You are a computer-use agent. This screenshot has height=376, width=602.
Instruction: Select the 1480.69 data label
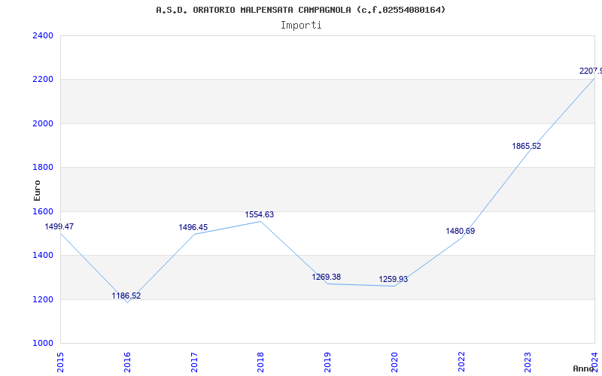461,231
